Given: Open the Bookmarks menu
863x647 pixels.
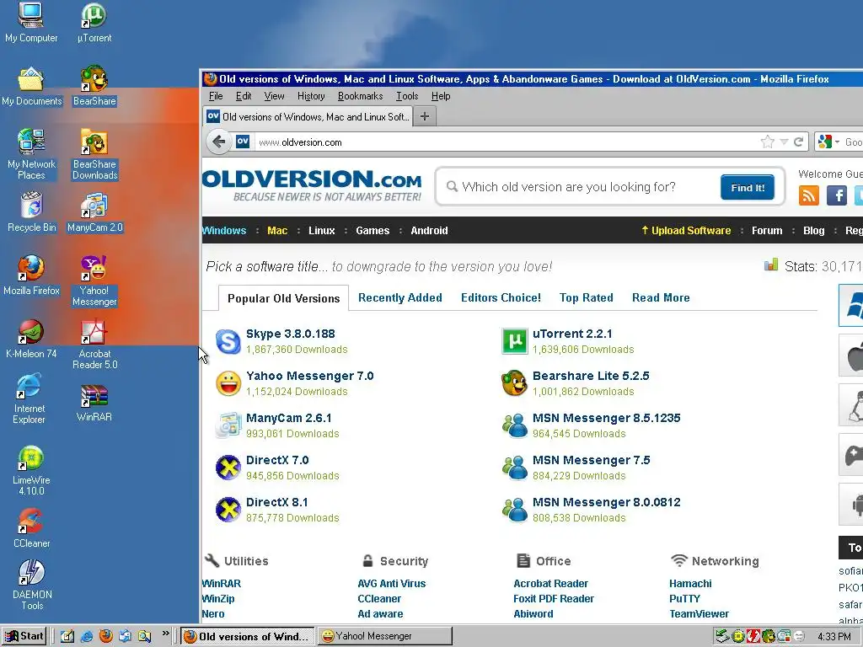Looking at the screenshot, I should point(360,96).
